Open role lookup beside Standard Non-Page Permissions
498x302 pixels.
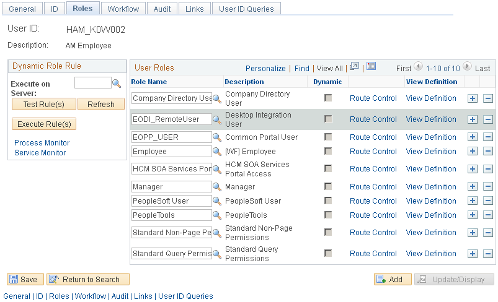click(x=217, y=233)
